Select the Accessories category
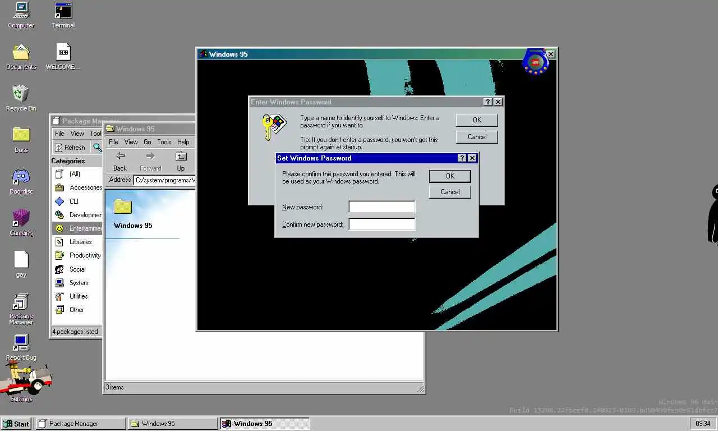Image resolution: width=718 pixels, height=431 pixels. pyautogui.click(x=77, y=187)
